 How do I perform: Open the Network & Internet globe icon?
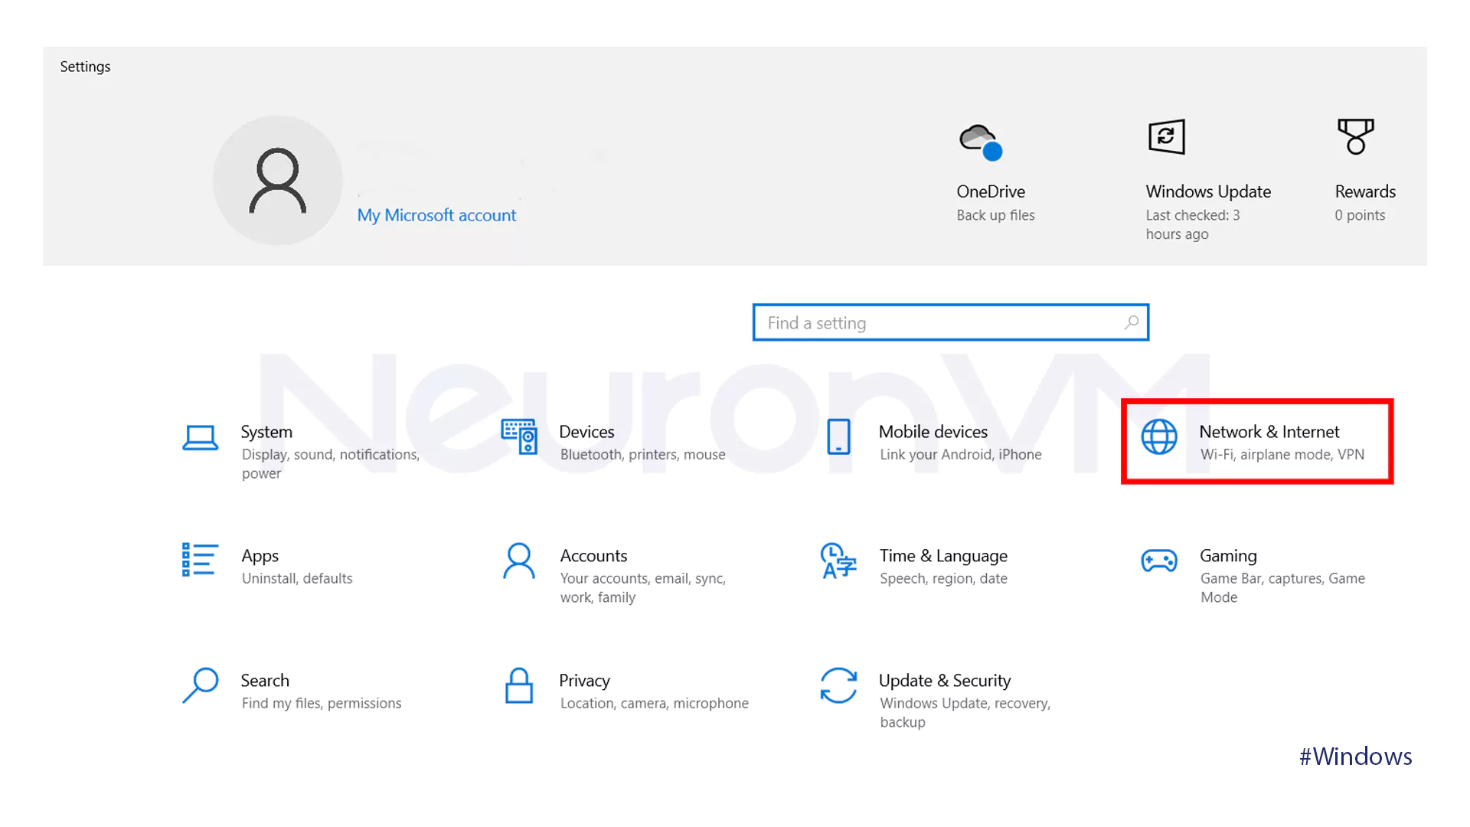click(x=1159, y=436)
